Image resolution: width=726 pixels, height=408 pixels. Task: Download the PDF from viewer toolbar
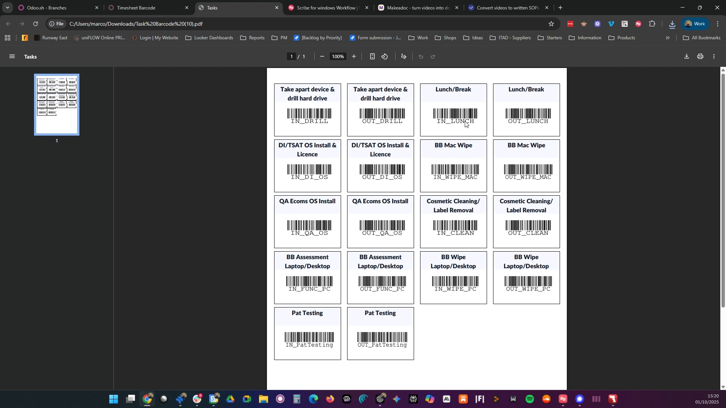pyautogui.click(x=687, y=57)
